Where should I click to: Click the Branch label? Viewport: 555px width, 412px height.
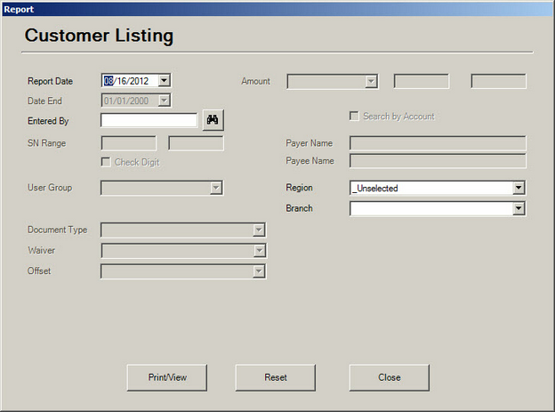tap(299, 208)
